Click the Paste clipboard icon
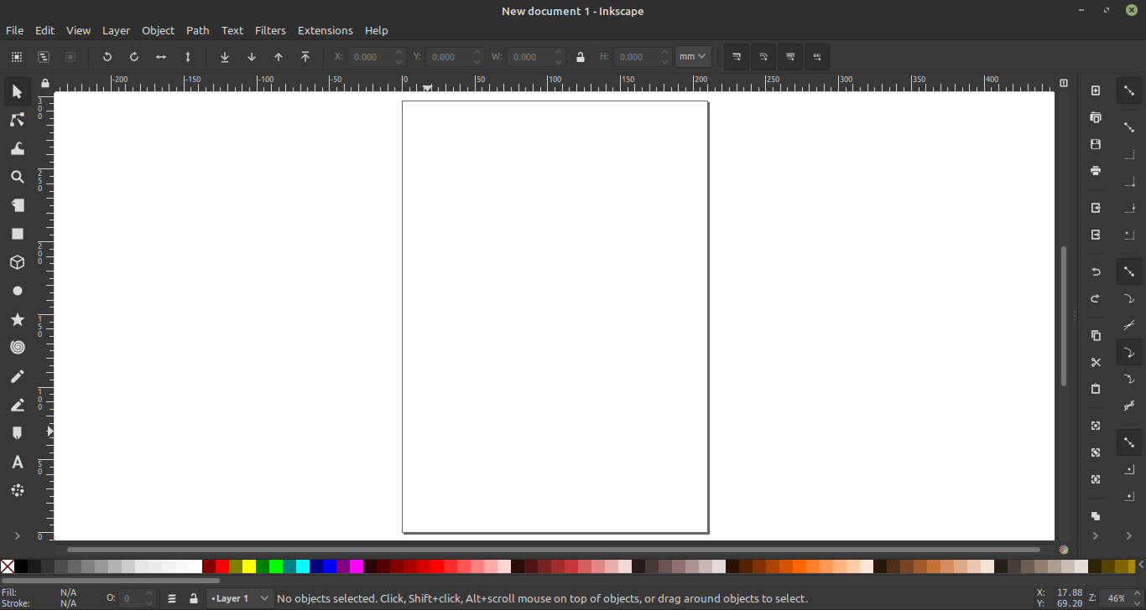This screenshot has height=610, width=1146. [1096, 389]
